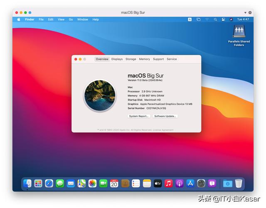Screen dimensions: 266x208
Task: Switch to the Memory tab
Action: pyautogui.click(x=144, y=59)
